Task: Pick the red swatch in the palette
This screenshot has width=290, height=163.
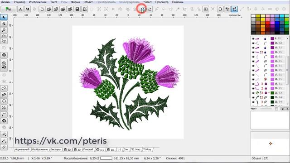Action: tap(268, 23)
